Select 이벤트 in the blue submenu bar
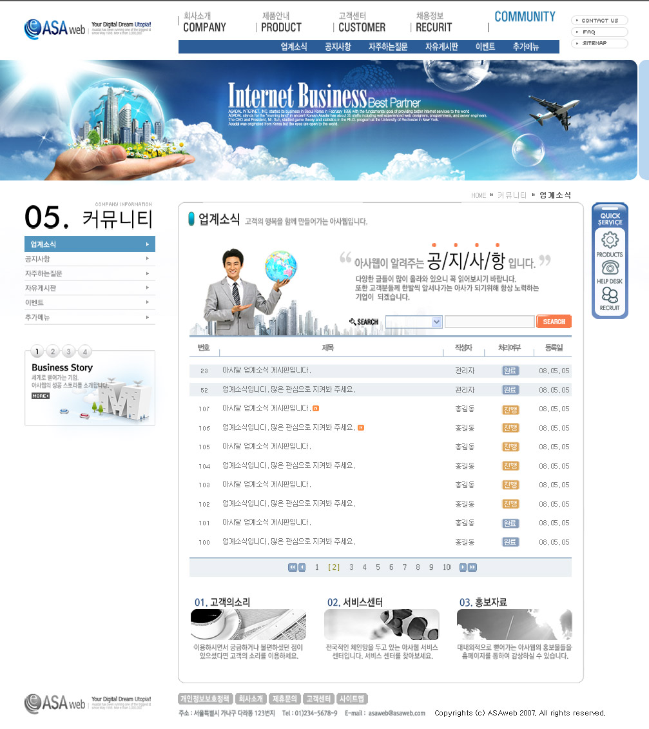The height and width of the screenshot is (729, 649). click(x=485, y=47)
